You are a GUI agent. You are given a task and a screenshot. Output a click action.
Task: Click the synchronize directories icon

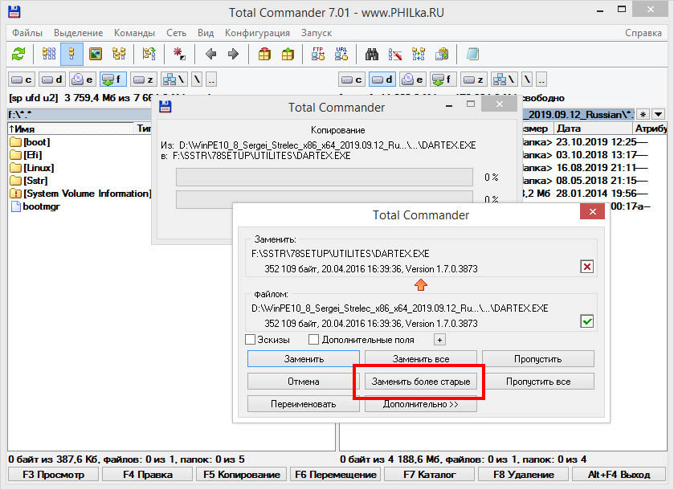[x=419, y=54]
